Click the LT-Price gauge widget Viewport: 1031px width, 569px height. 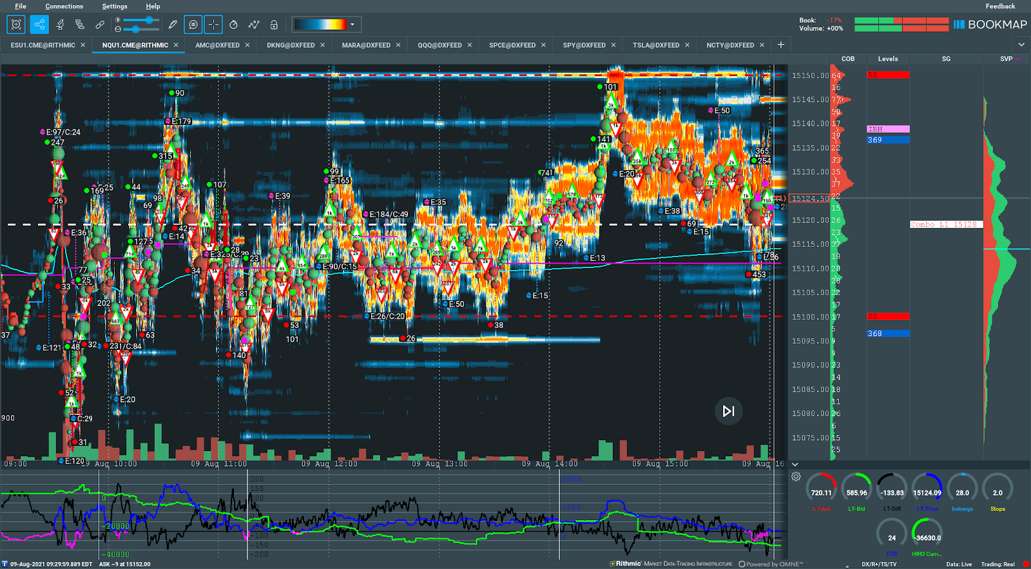(927, 492)
